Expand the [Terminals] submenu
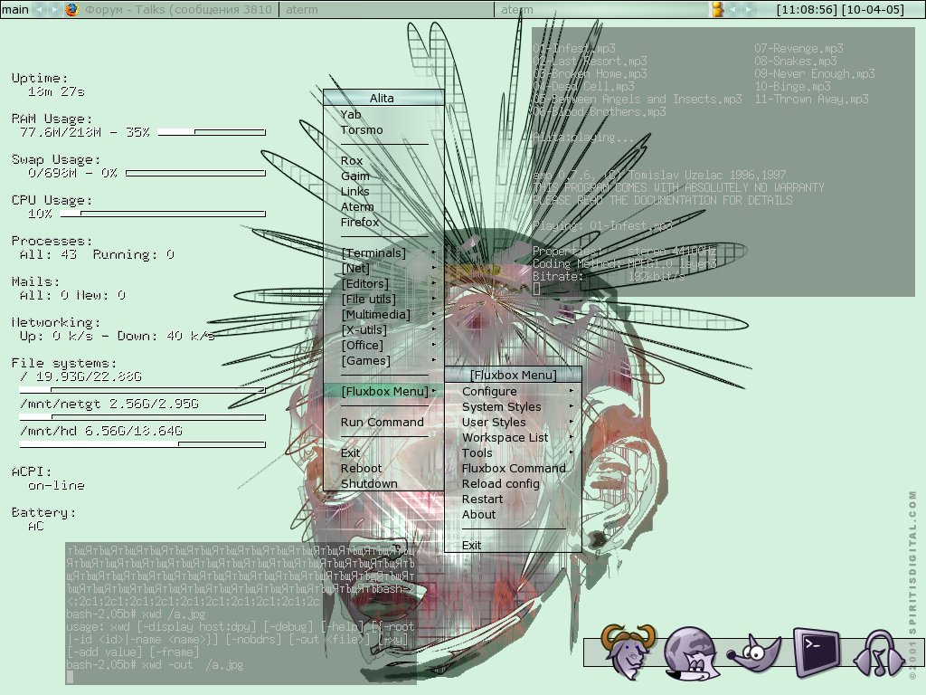This screenshot has height=695, width=926. (x=383, y=253)
